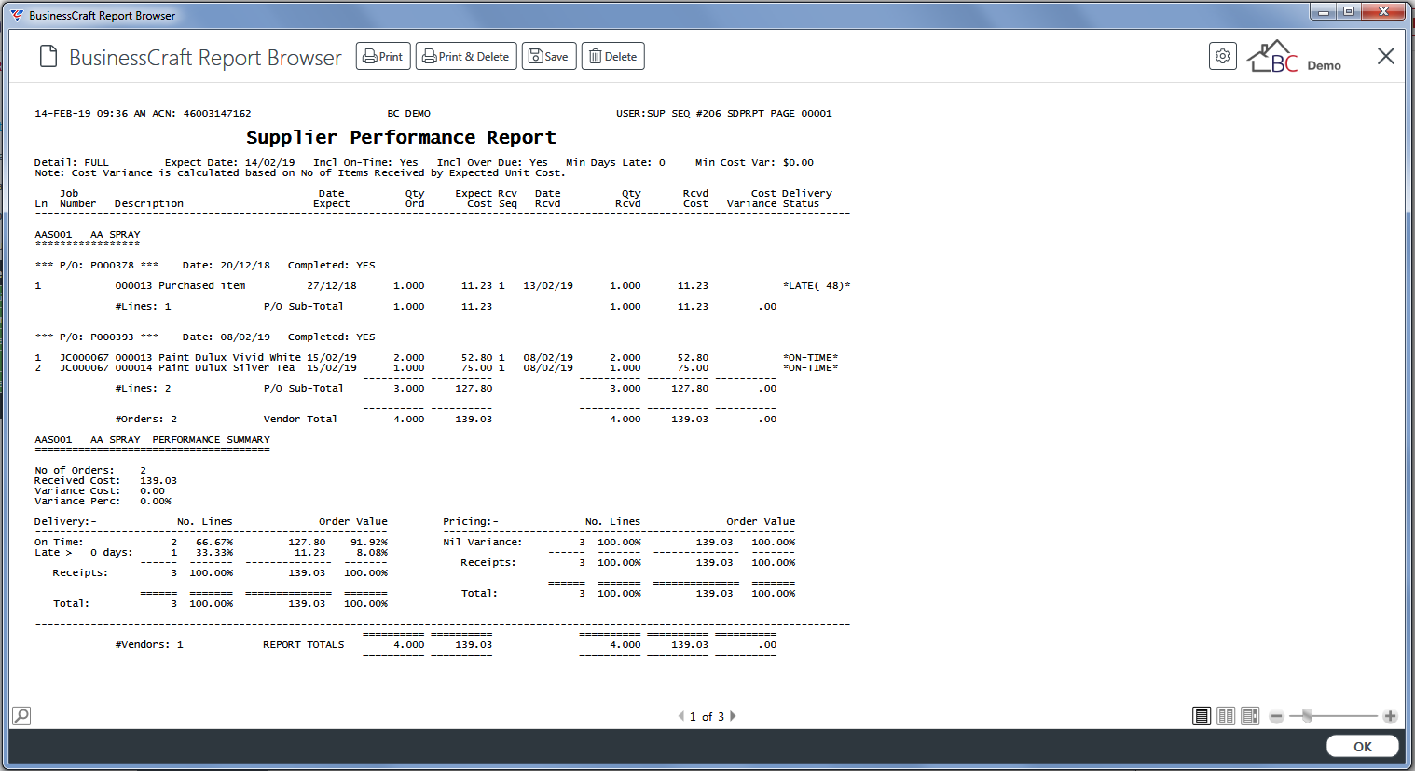Click 'Vendor Total' label
This screenshot has height=771, width=1415.
tap(300, 420)
